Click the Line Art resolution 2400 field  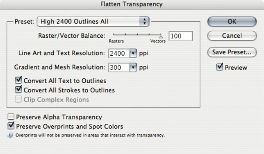[119, 53]
